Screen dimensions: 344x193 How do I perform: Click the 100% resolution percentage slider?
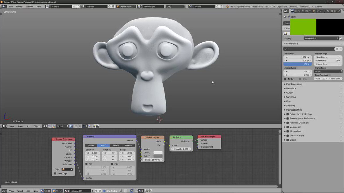298,64
